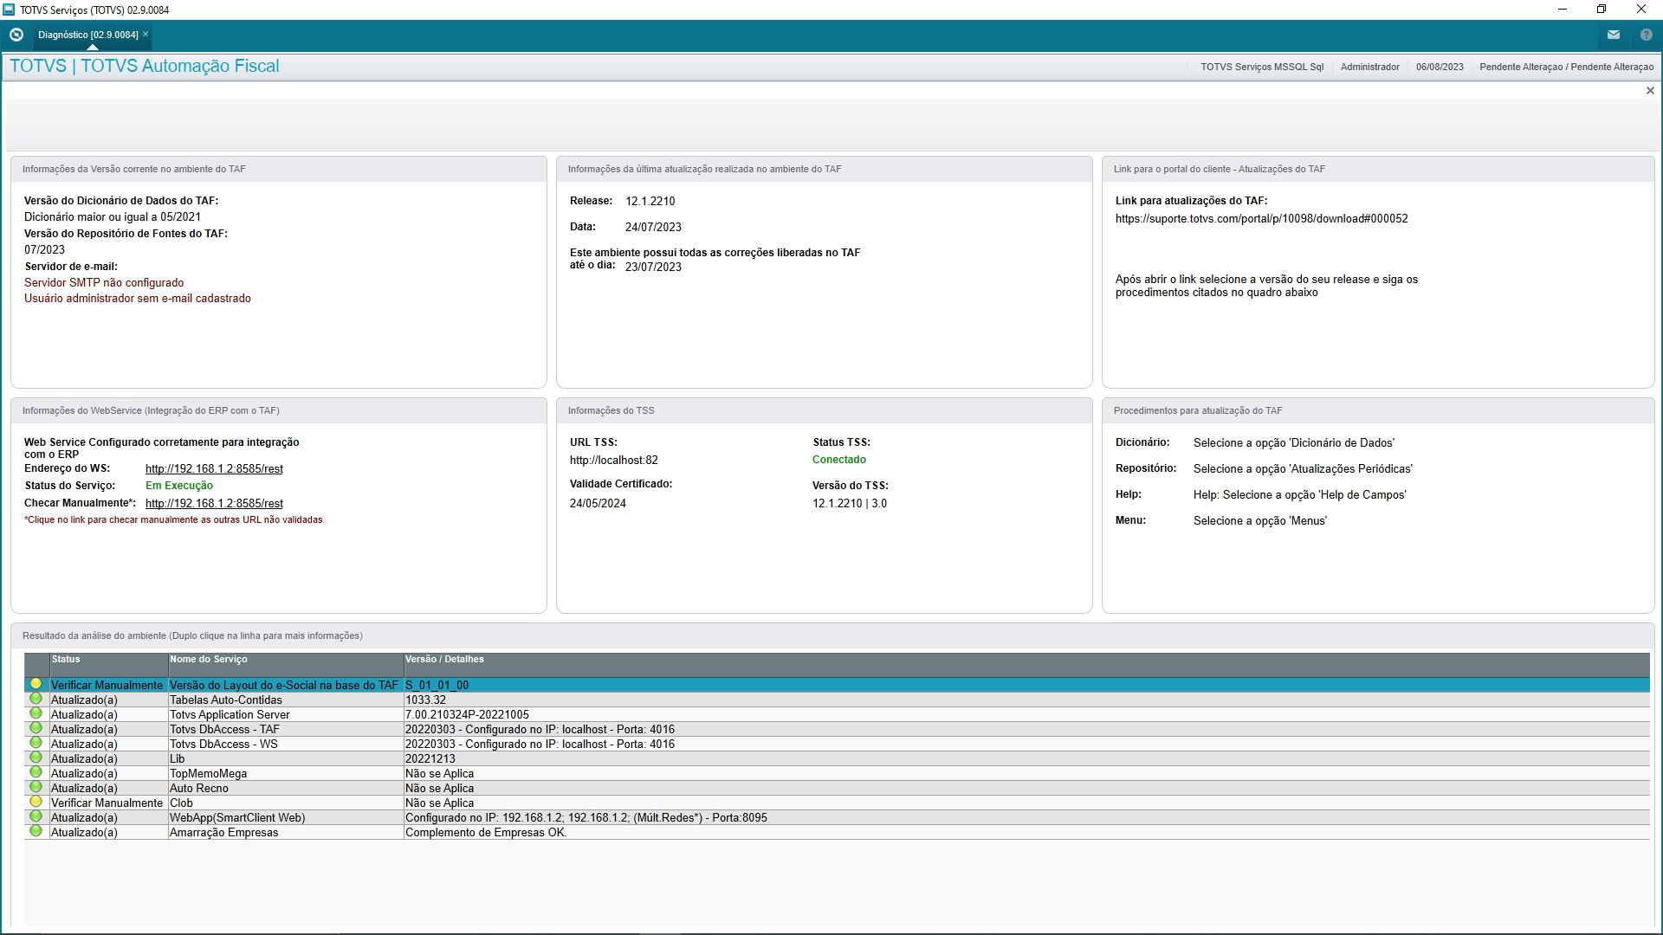
Task: Click version value '1033.32'
Action: [425, 700]
